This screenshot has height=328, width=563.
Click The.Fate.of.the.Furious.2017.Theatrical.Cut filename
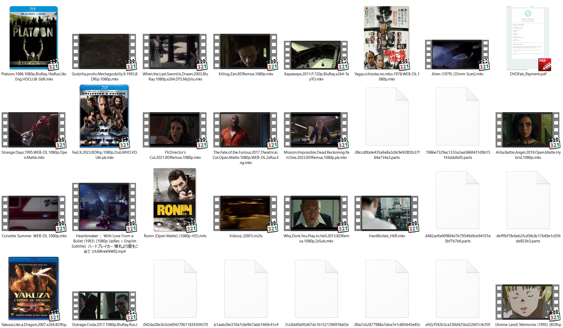coord(246,158)
